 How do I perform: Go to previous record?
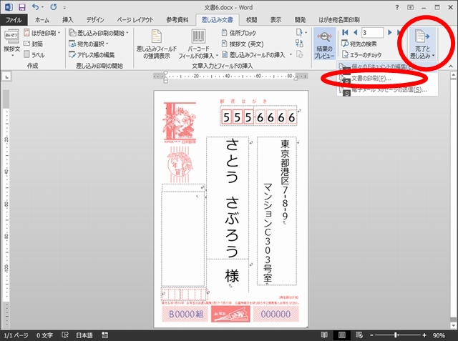(x=355, y=32)
